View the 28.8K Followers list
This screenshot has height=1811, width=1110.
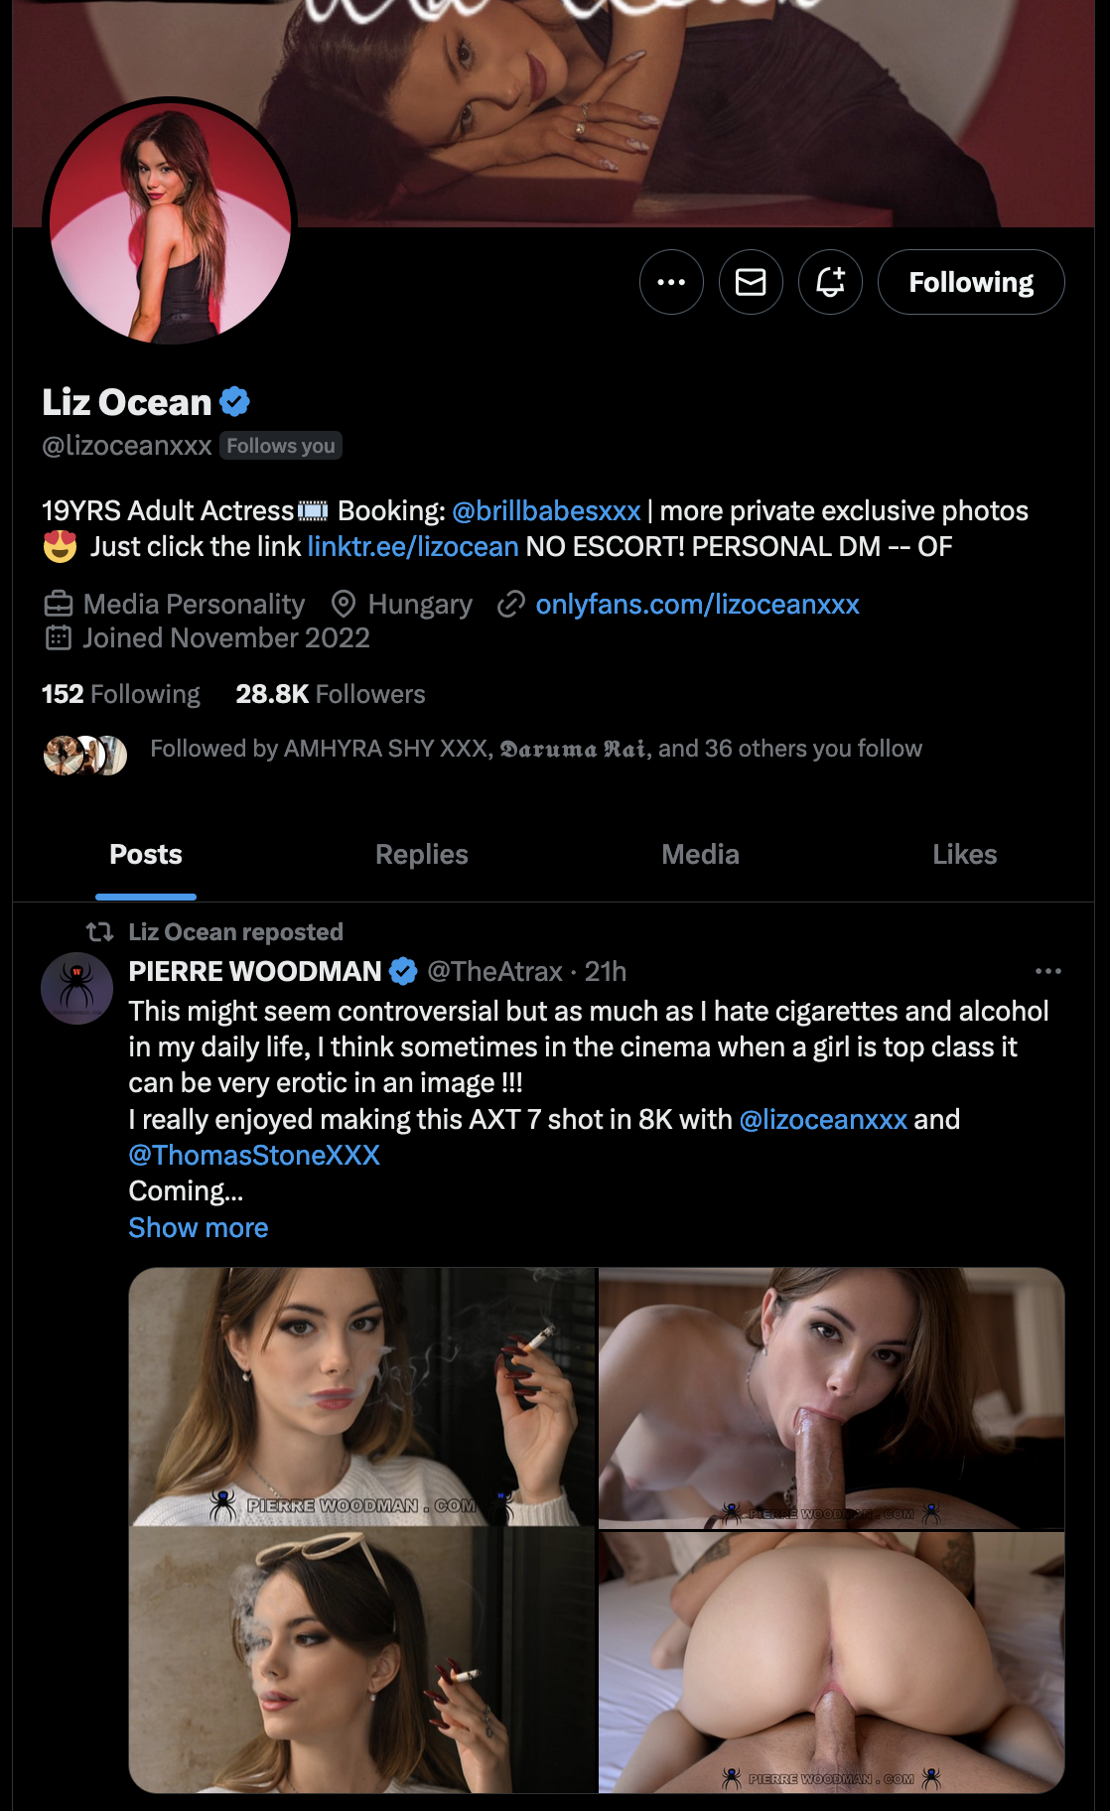[330, 694]
